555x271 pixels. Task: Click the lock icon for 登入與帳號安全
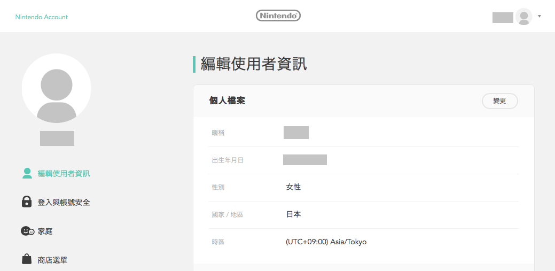coord(27,202)
